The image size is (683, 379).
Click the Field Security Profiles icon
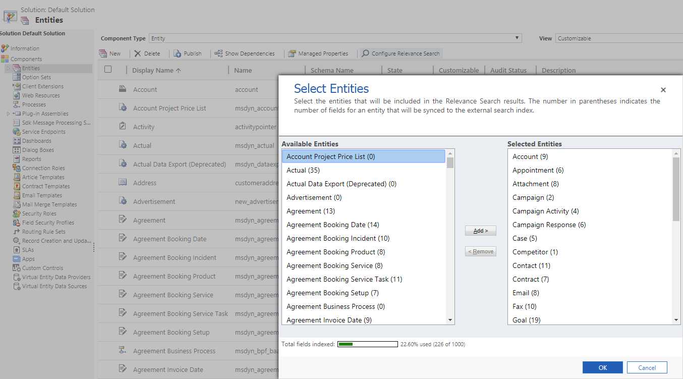[17, 223]
